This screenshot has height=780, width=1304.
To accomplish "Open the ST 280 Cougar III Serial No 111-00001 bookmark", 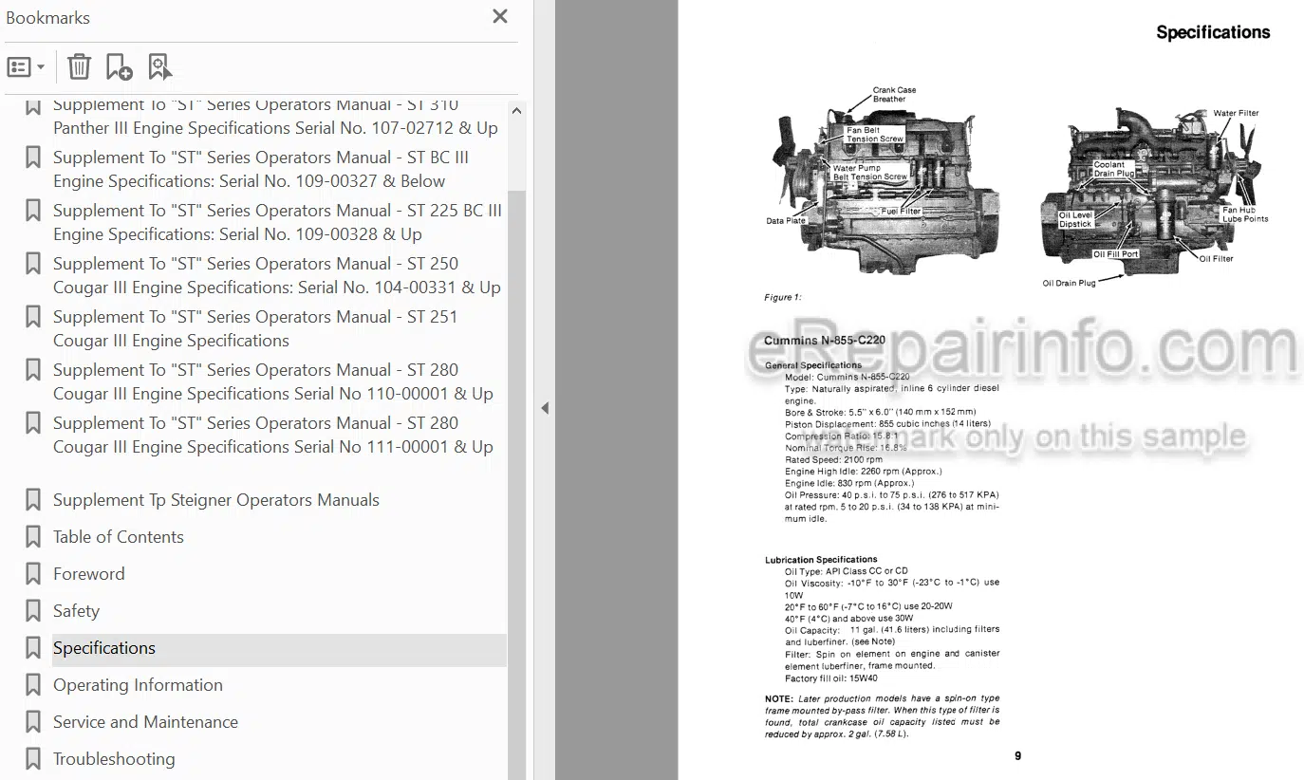I will tap(273, 435).
